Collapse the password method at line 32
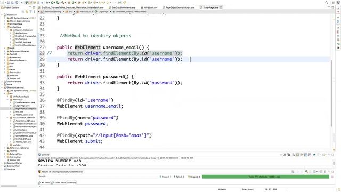Screen dimensions: 341x192 (x=46, y=77)
